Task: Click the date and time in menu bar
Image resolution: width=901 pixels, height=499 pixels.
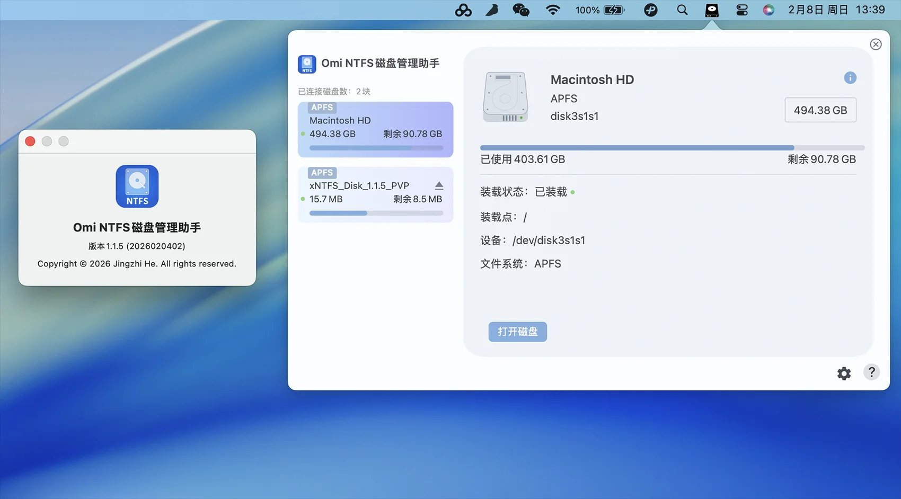Action: click(836, 10)
